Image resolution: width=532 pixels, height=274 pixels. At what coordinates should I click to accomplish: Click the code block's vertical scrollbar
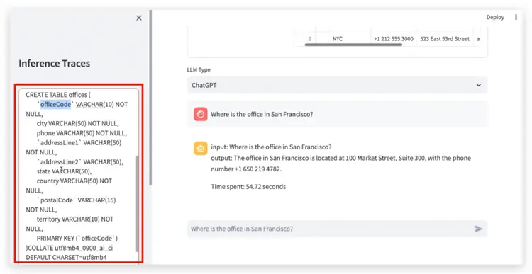pos(138,203)
